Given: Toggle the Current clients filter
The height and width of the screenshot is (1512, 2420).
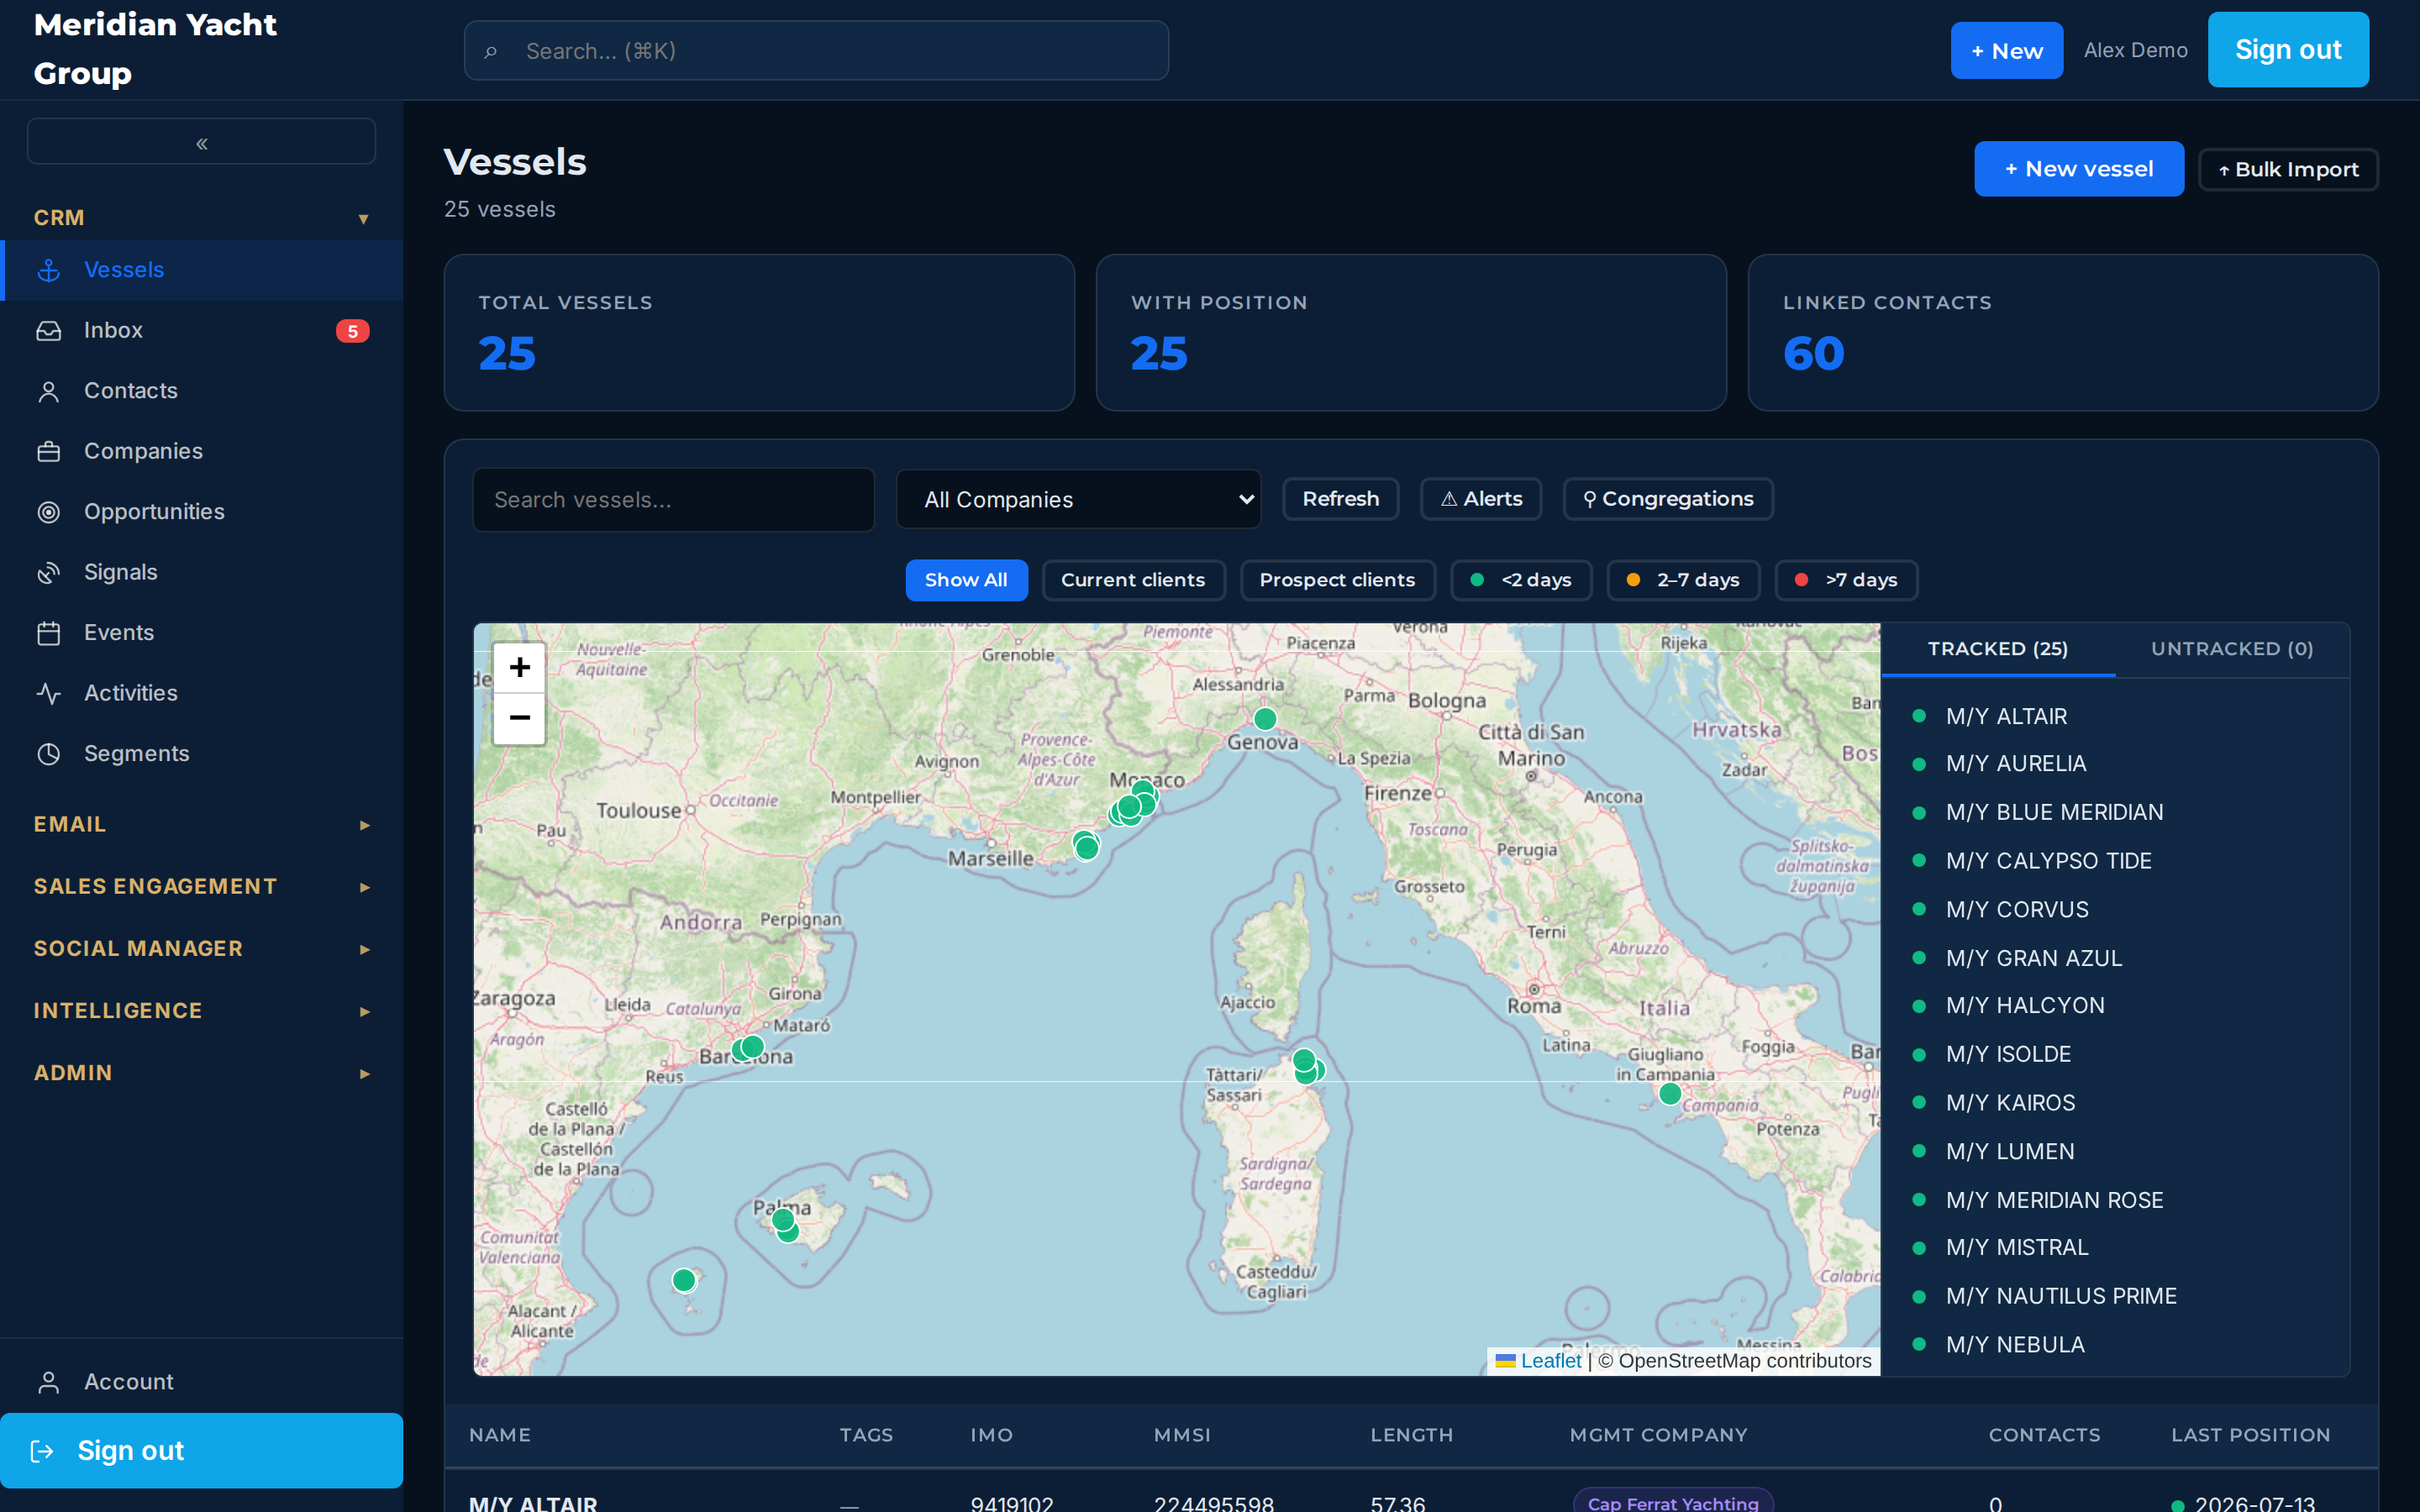Looking at the screenshot, I should coord(1133,580).
